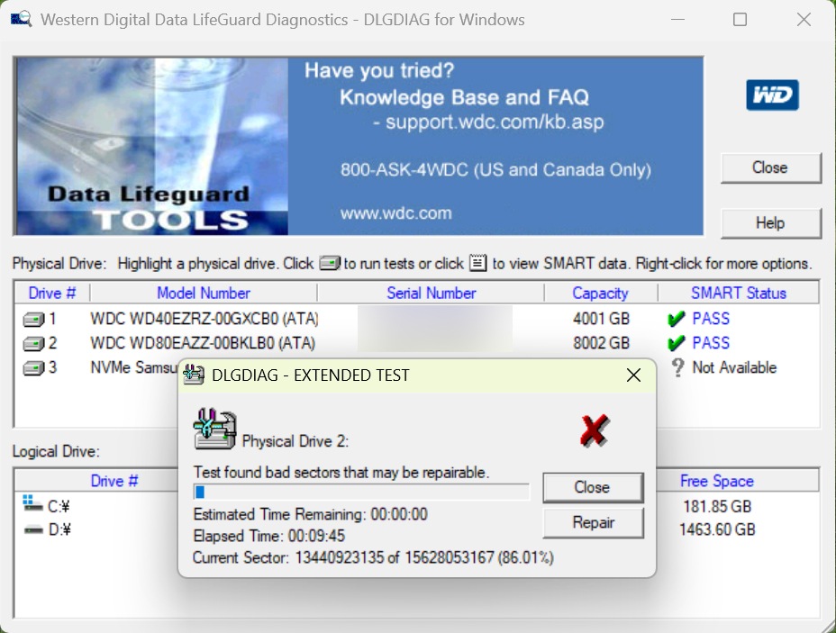Click the drive icon for Physical Drive 1
The width and height of the screenshot is (836, 633).
point(33,319)
